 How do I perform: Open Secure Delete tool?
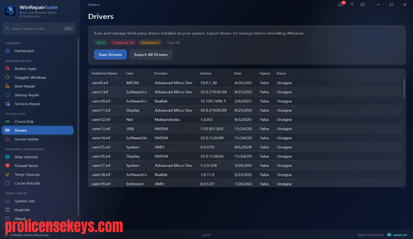[x=38, y=139]
